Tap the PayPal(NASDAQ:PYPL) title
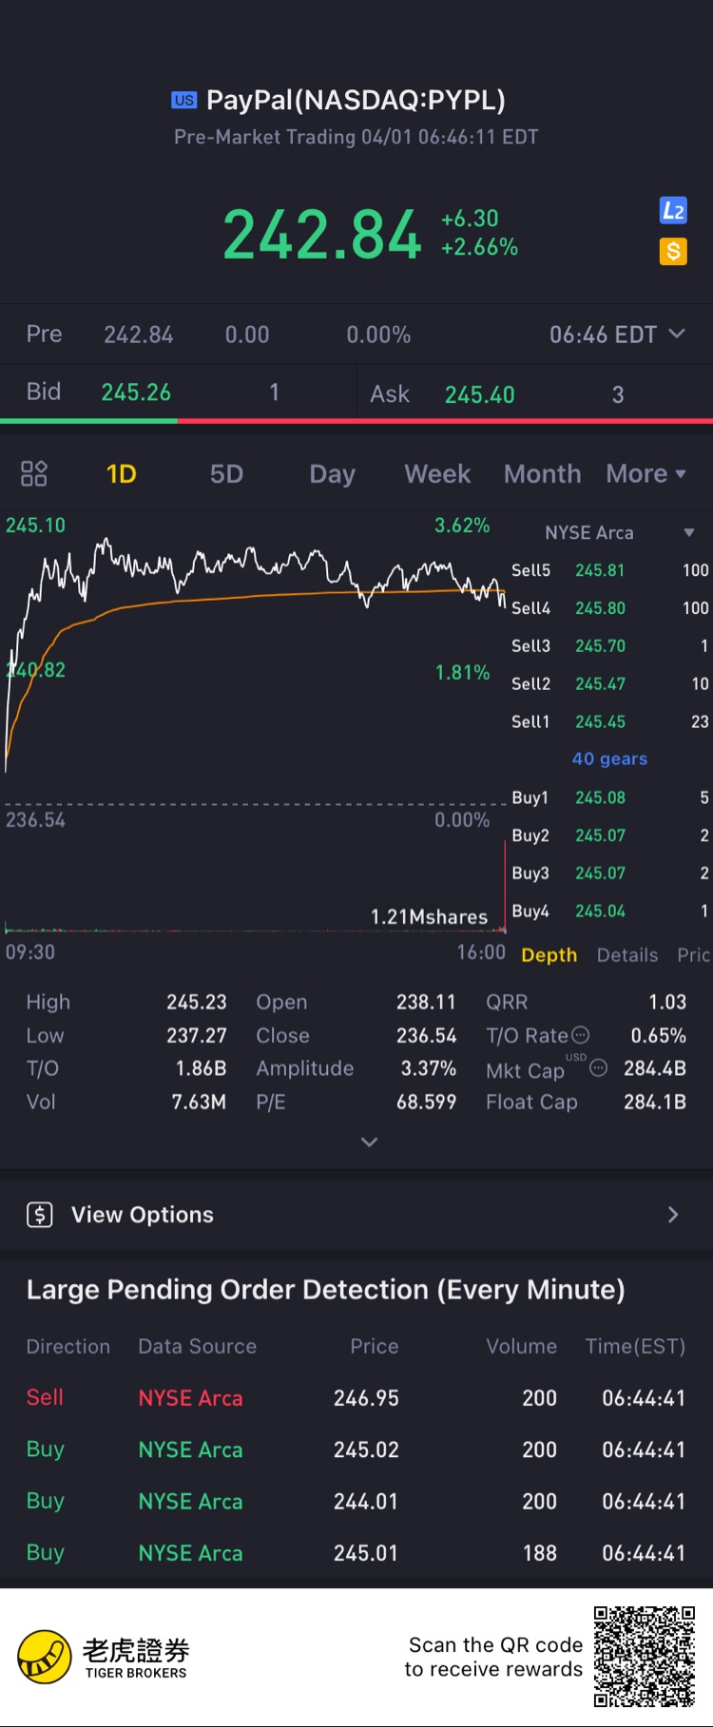 tap(356, 100)
